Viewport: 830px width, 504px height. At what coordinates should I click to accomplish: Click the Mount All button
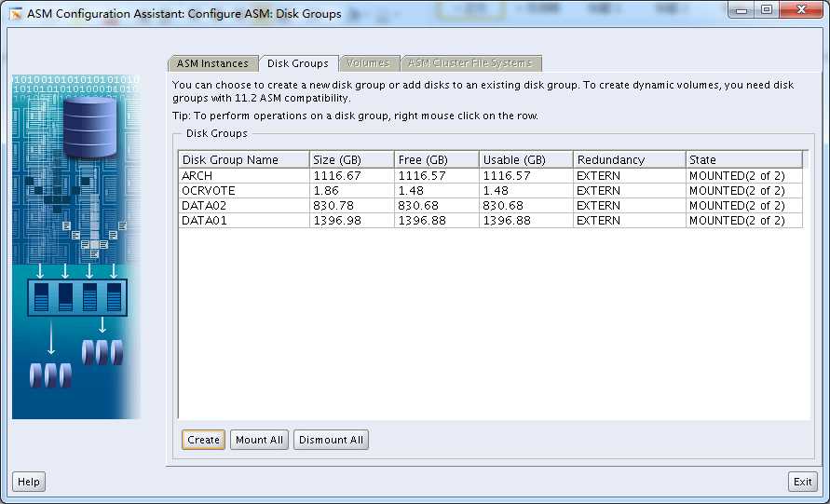(259, 440)
